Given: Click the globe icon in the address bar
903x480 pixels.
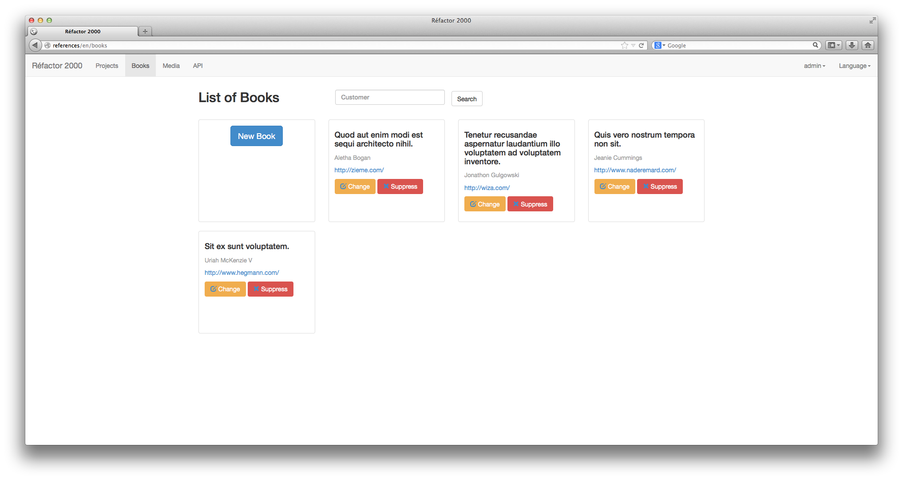Looking at the screenshot, I should (47, 45).
